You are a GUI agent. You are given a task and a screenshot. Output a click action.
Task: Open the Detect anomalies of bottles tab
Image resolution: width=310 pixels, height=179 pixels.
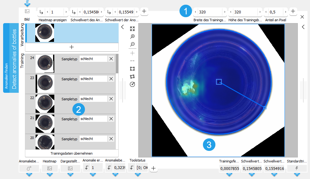(11, 58)
